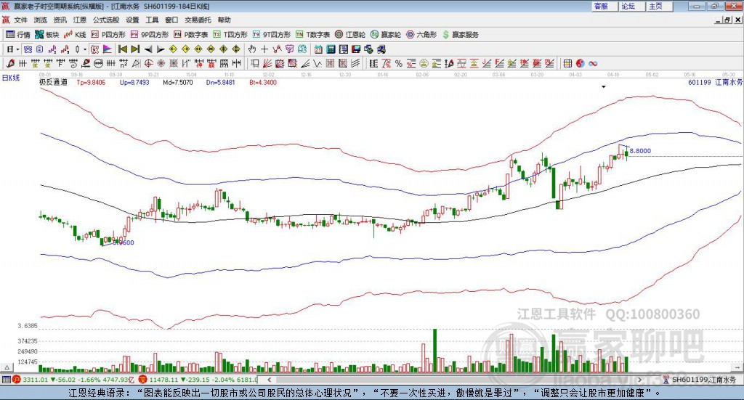Open the 板块 sector view
Viewport: 744px width, 400px height.
[46, 35]
